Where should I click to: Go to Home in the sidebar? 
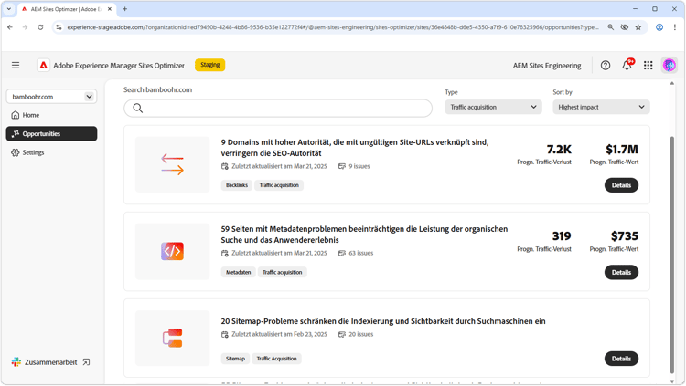(x=51, y=115)
